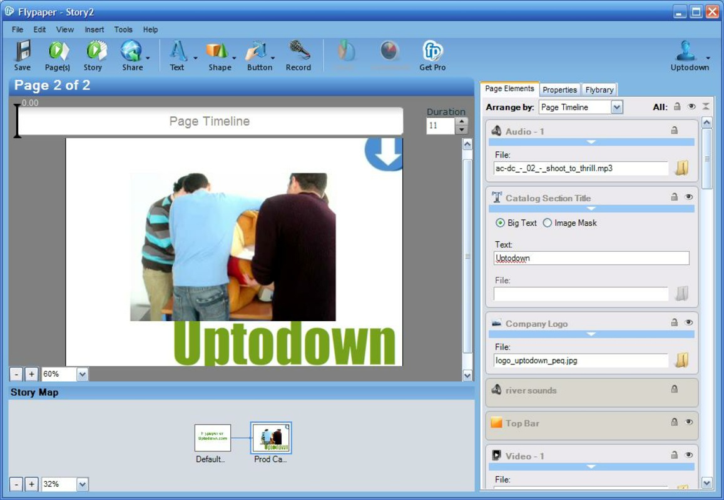Open the Edit menu
This screenshot has height=500, width=724.
[x=39, y=29]
